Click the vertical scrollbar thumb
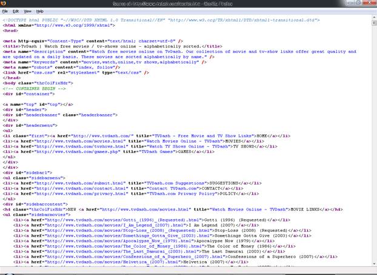 374,23
